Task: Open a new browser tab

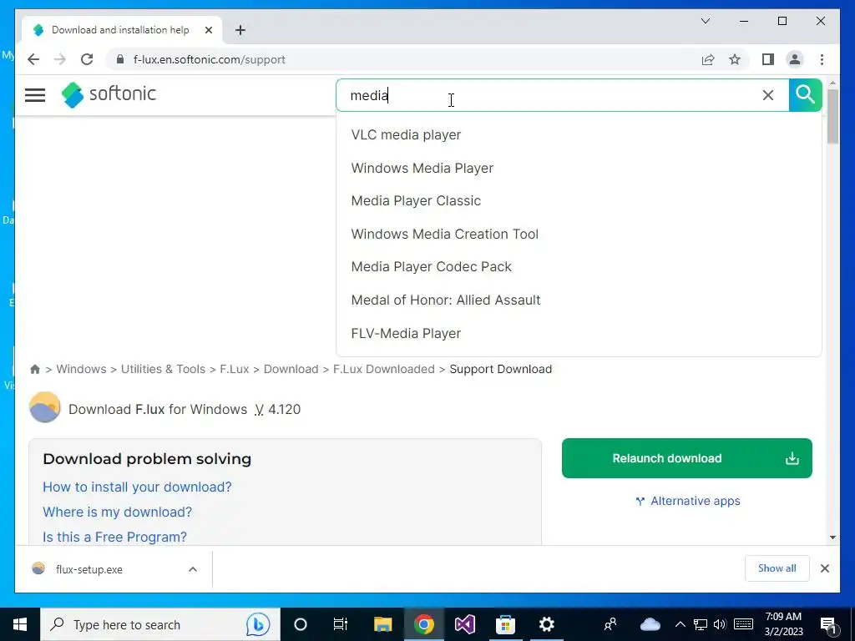Action: pyautogui.click(x=240, y=30)
